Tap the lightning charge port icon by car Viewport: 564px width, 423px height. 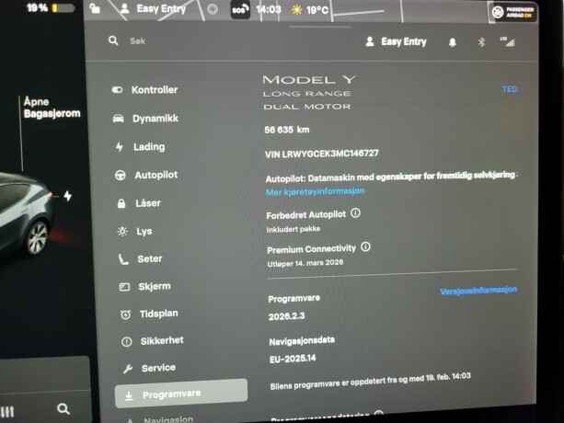(x=67, y=196)
